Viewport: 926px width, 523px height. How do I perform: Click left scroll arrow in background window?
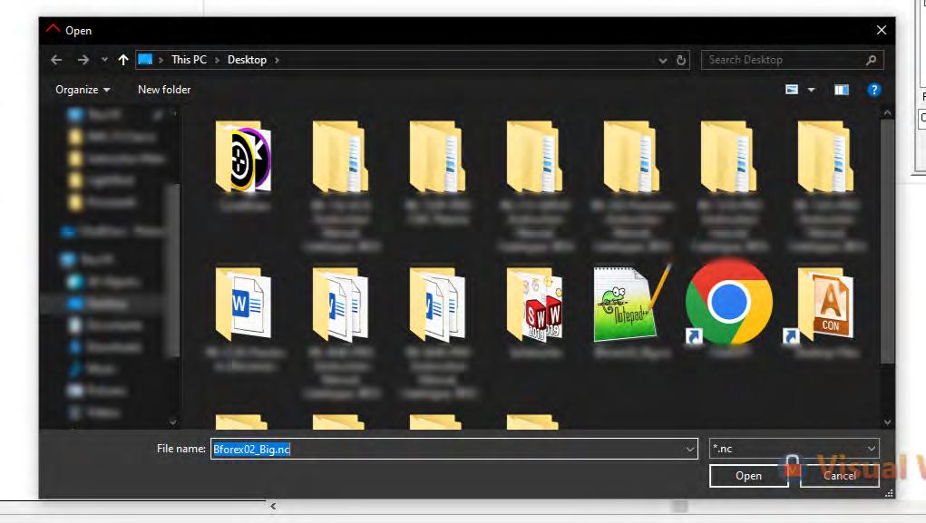273,506
